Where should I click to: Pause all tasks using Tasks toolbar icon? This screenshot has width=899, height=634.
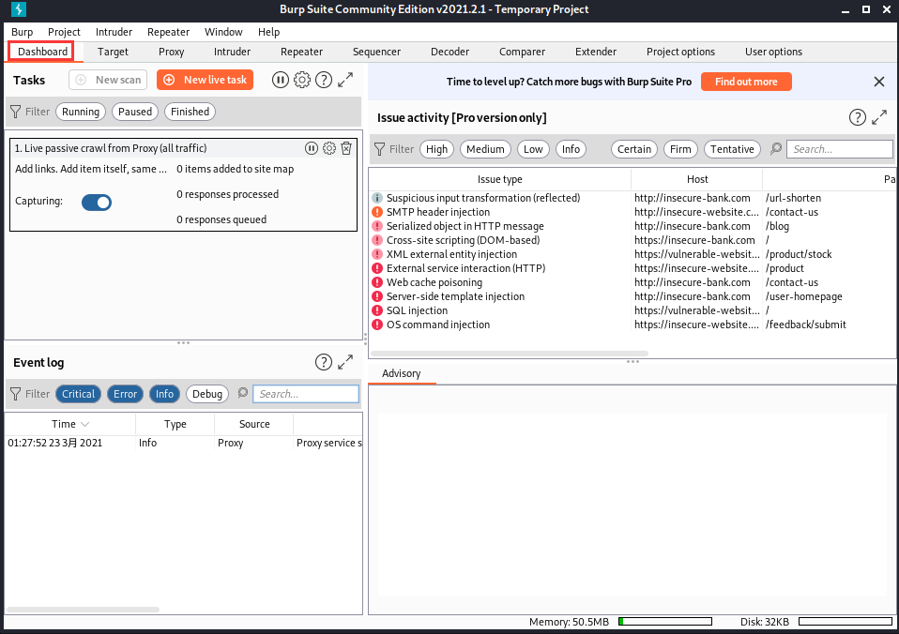pyautogui.click(x=280, y=80)
